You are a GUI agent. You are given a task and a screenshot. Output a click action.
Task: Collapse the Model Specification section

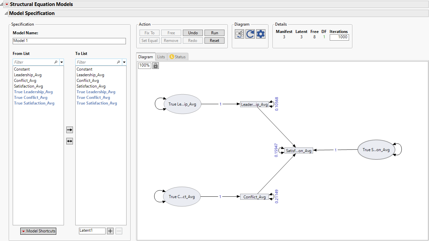6,13
